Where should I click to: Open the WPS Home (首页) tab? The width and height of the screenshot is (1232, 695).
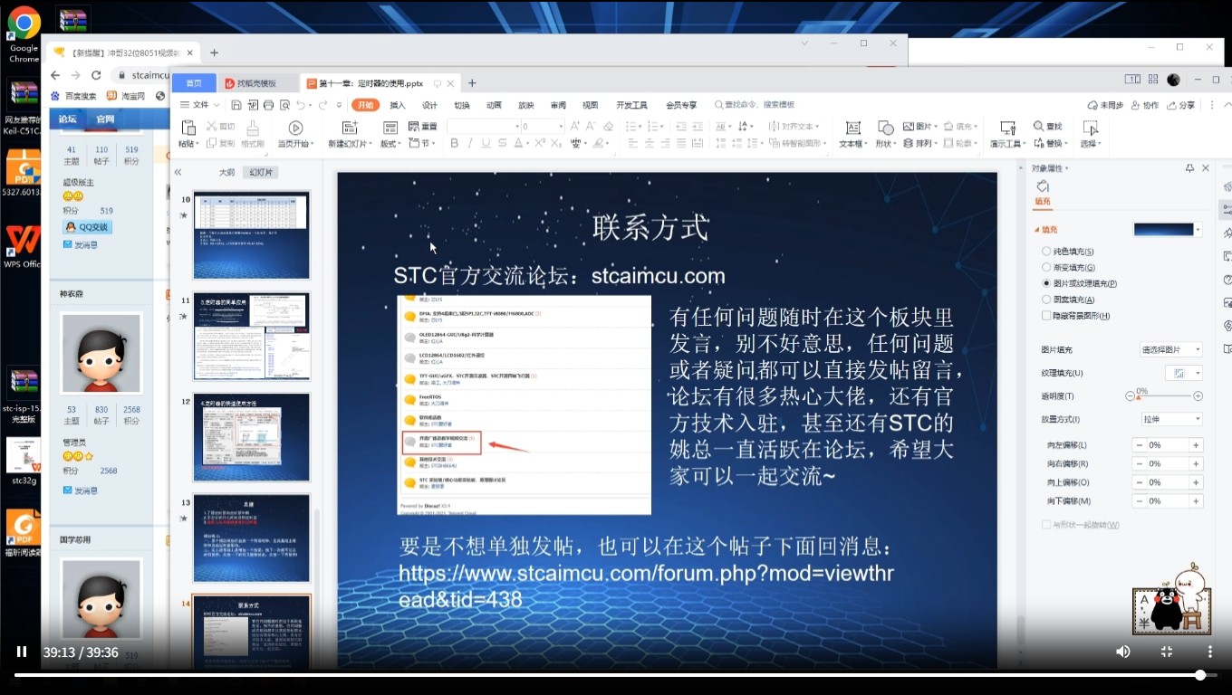point(194,83)
